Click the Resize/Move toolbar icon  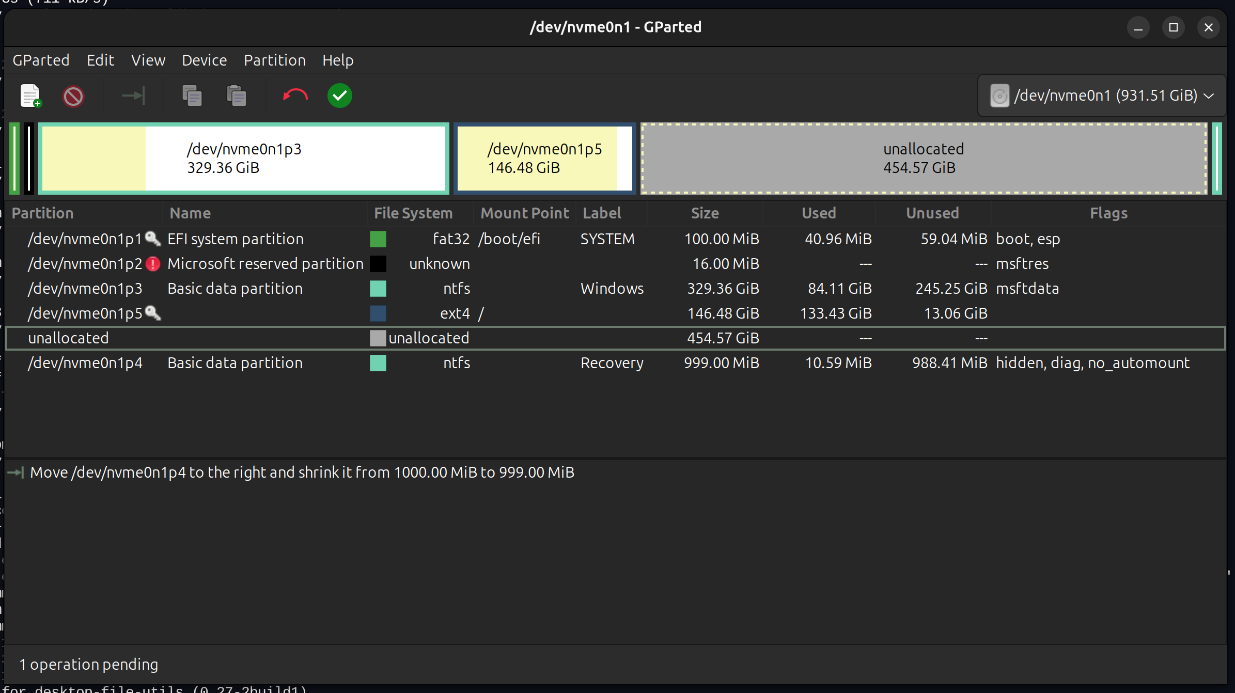(133, 96)
